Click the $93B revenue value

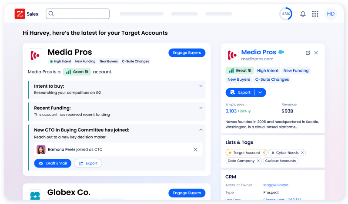288,111
